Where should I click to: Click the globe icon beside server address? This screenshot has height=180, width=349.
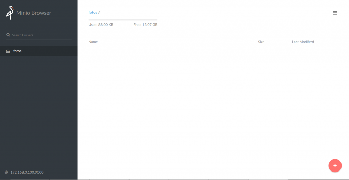(6, 172)
